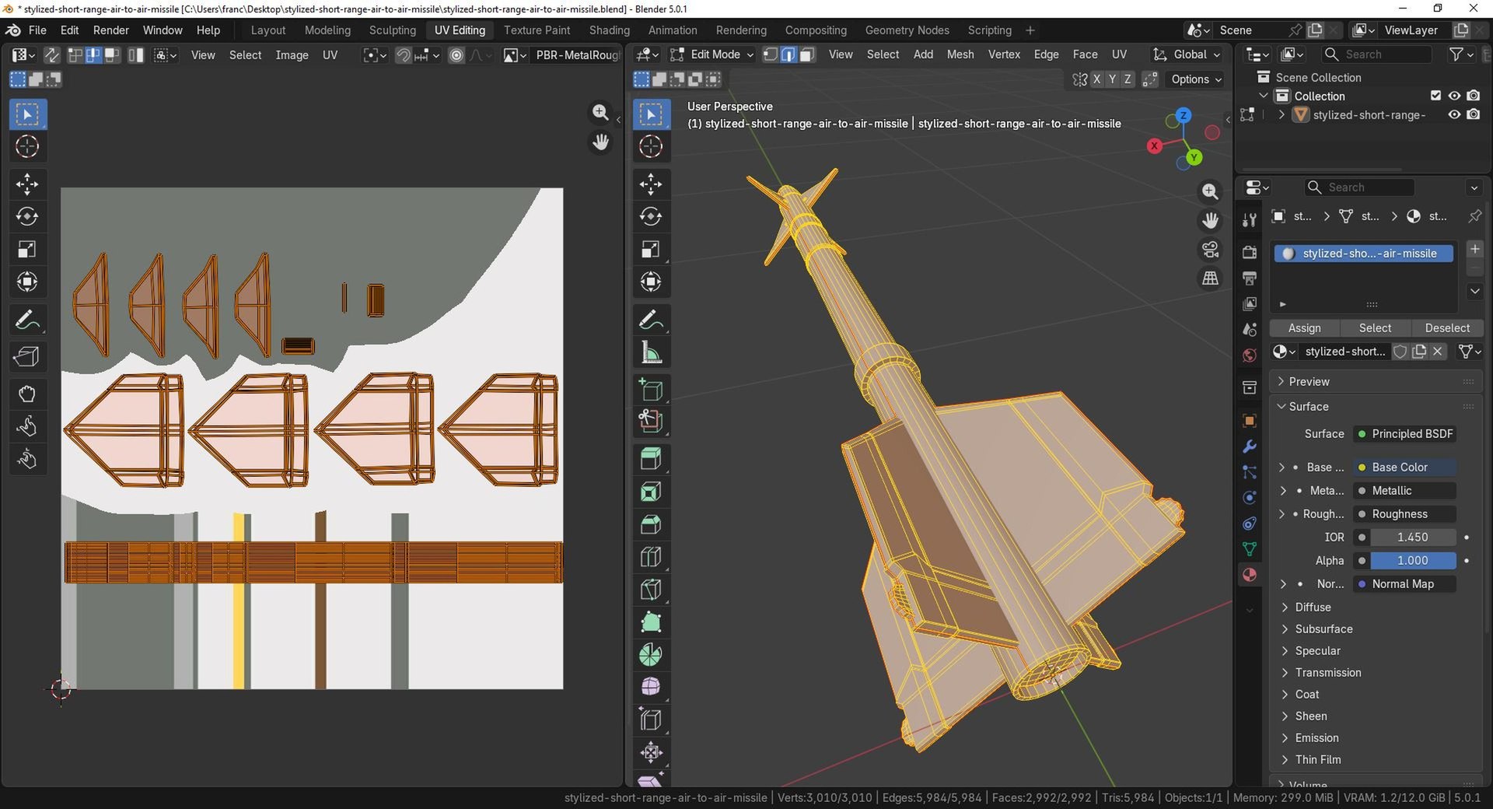Open the Modifiers properties tab
The width and height of the screenshot is (1493, 809).
[x=1250, y=447]
